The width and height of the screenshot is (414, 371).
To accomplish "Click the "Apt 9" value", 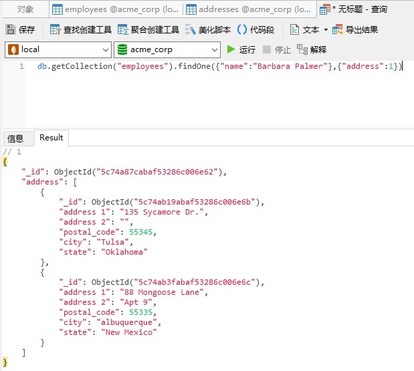I will pos(136,302).
